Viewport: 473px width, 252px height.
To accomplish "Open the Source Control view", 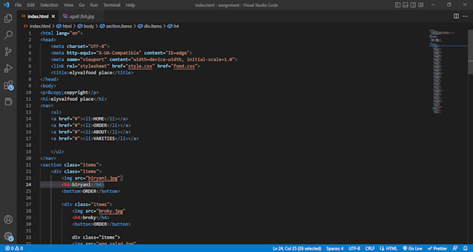I will [x=8, y=52].
